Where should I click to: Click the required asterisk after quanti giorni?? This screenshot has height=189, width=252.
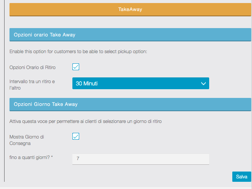(52, 157)
